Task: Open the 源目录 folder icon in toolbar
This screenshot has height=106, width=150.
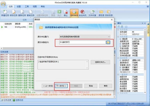Action: [x=101, y=13]
